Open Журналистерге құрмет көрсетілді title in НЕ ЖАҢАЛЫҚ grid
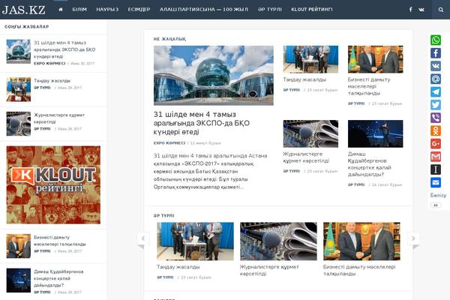This screenshot has height=300, width=450. tap(306, 157)
